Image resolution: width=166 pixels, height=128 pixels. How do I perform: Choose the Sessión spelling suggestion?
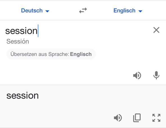tap(17, 41)
